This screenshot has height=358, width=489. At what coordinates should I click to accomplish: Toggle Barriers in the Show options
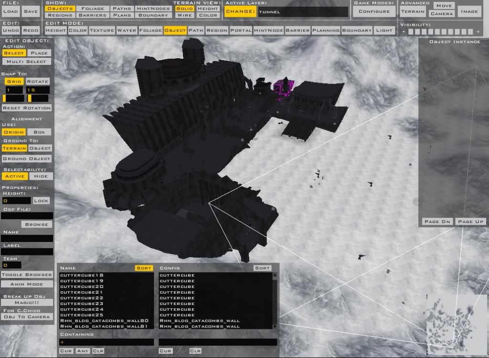93,15
